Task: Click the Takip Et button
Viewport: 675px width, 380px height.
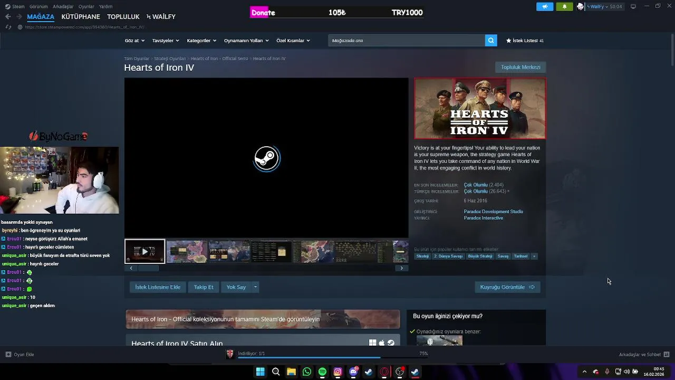Action: tap(204, 287)
